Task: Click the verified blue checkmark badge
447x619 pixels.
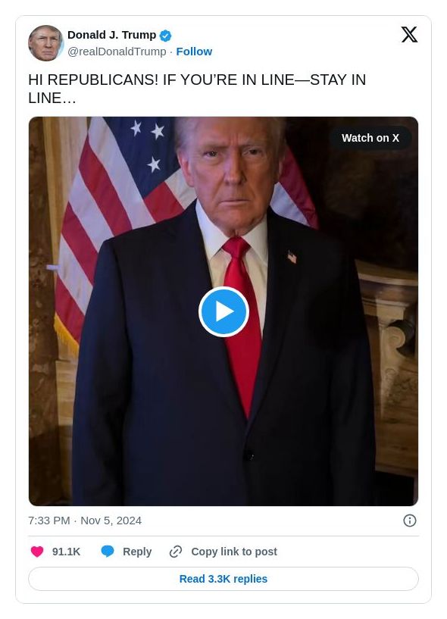Action: point(165,35)
